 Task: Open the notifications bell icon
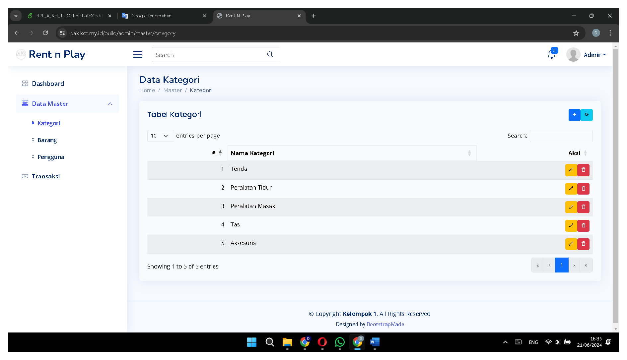pos(551,55)
